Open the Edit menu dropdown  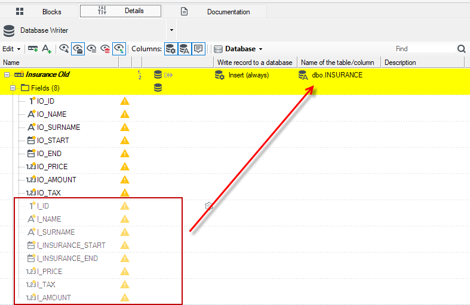point(11,49)
